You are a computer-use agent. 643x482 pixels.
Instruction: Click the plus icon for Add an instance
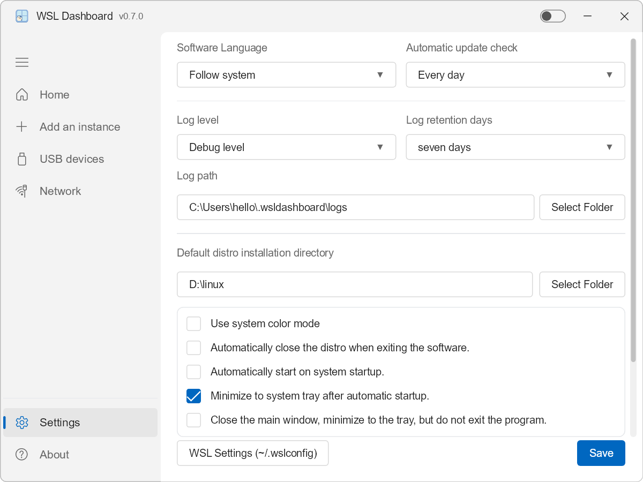coord(21,126)
